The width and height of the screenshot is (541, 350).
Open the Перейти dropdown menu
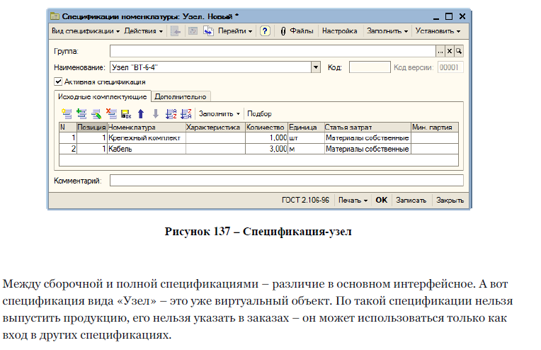pyautogui.click(x=235, y=31)
